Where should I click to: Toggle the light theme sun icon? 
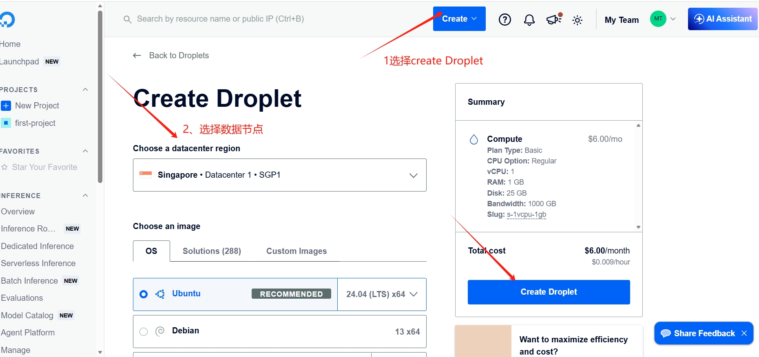pos(578,20)
